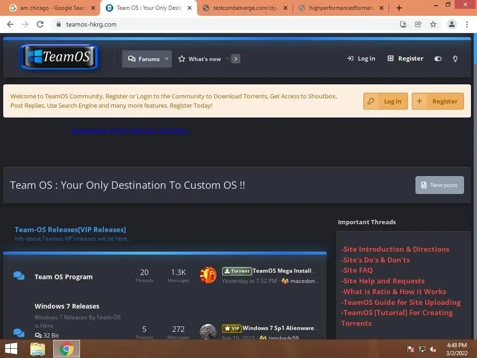Screen dimensions: 477x358
Task: Click the blurred blue link below the notice
Action: (x=130, y=131)
